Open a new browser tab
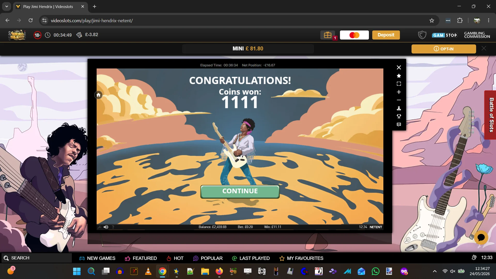The width and height of the screenshot is (496, 279). (95, 6)
